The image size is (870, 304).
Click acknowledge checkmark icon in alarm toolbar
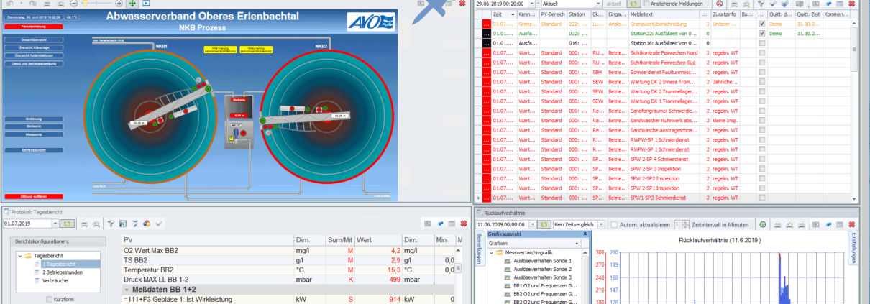click(x=774, y=4)
